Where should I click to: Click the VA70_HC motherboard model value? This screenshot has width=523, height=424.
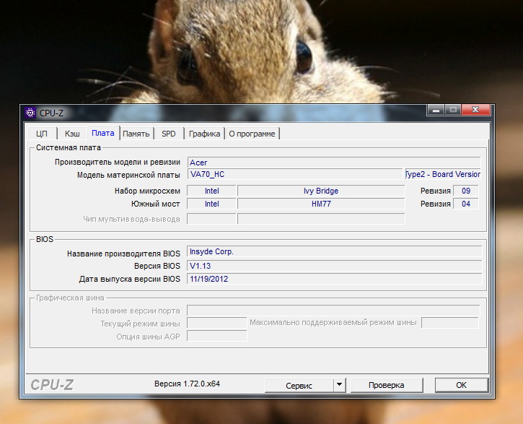click(295, 174)
